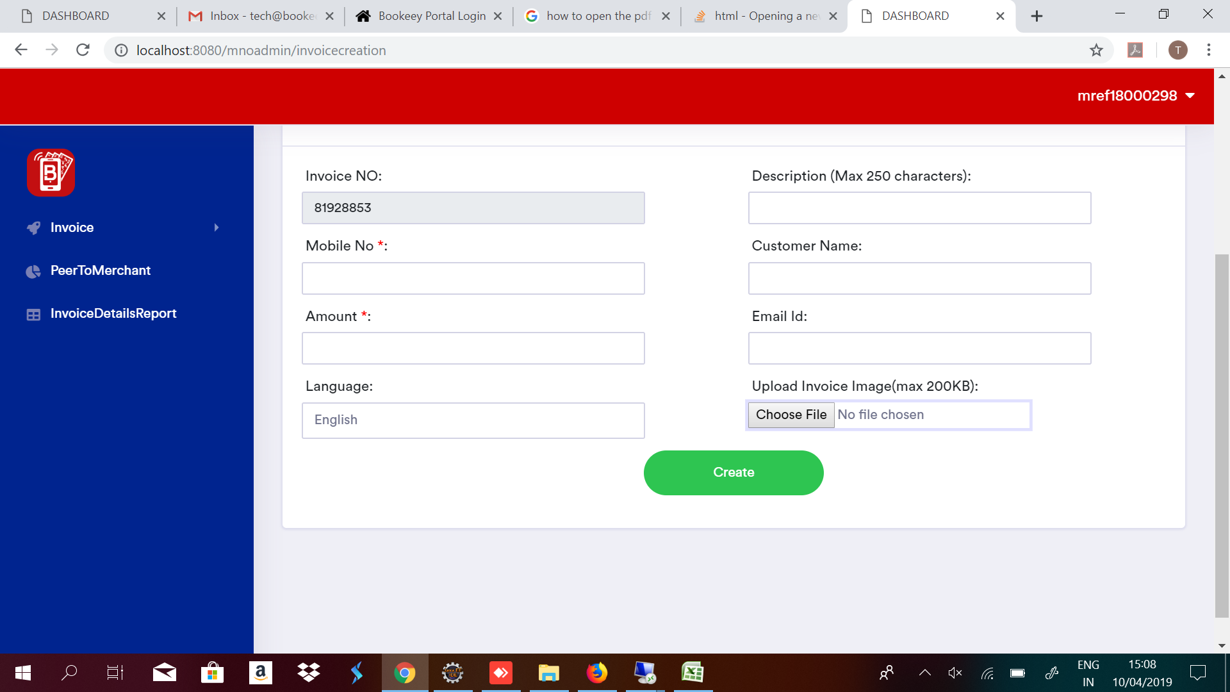The height and width of the screenshot is (692, 1230).
Task: Open Chrome's three-dot menu
Action: 1208,50
